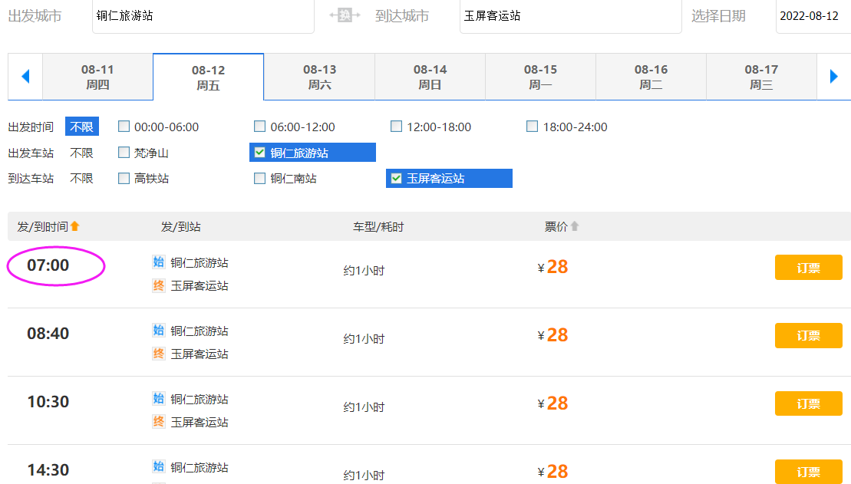This screenshot has width=851, height=484.
Task: Book the 07:00 bus with 订票
Action: tap(808, 268)
